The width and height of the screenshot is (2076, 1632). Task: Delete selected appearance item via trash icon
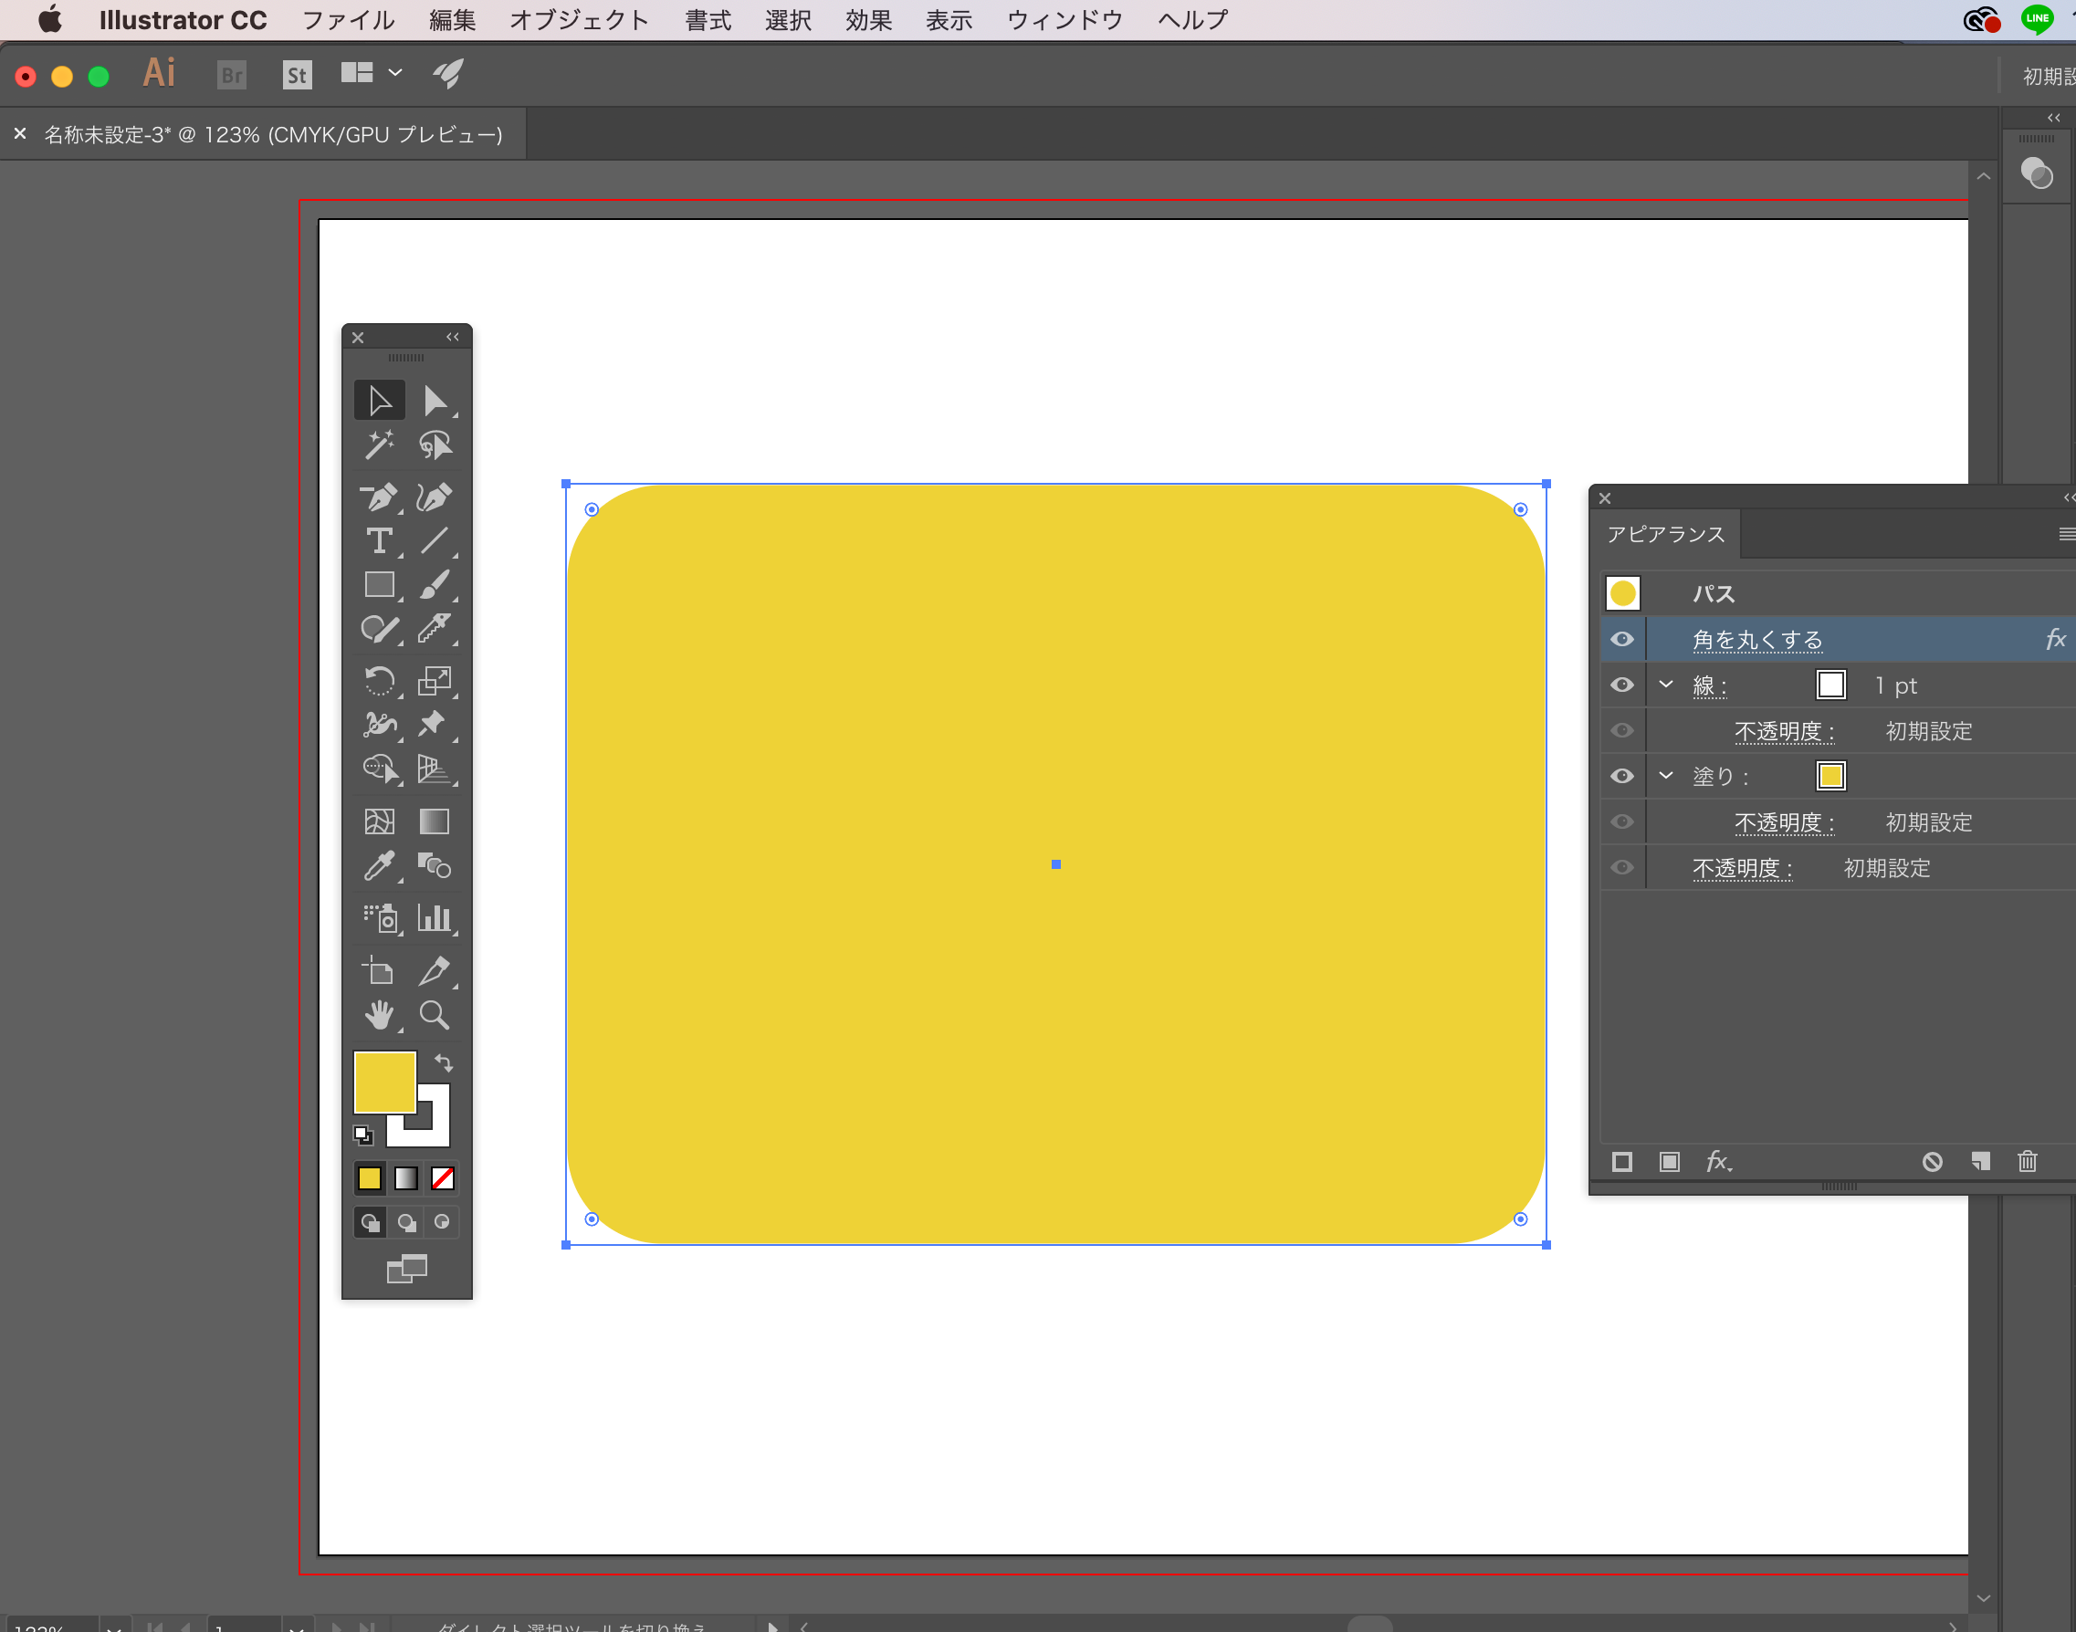point(2028,1162)
